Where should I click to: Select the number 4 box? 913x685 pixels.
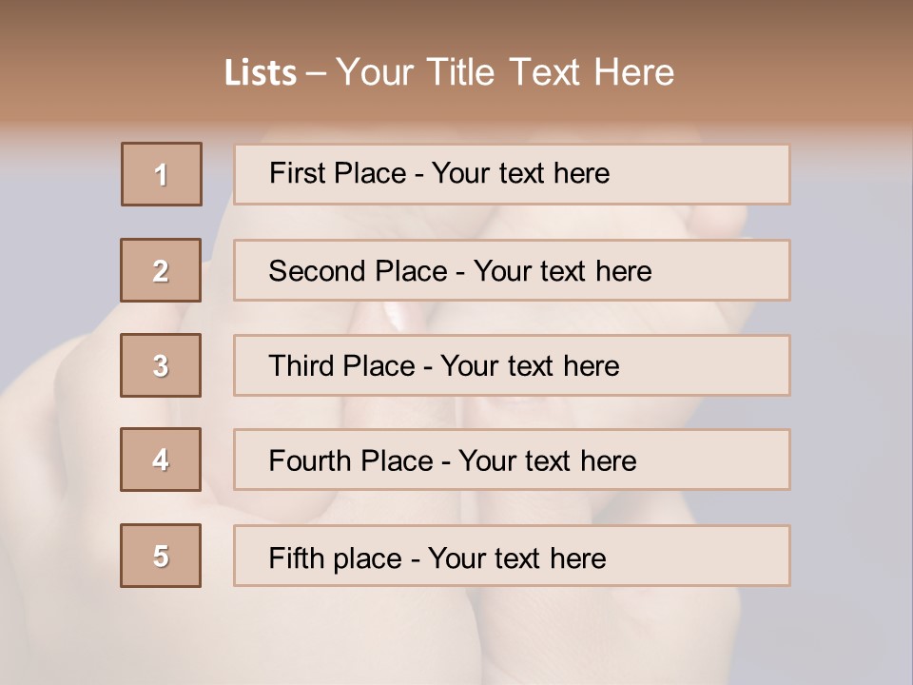161,460
